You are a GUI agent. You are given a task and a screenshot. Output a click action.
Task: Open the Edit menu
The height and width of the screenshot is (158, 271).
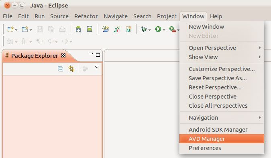(23, 16)
